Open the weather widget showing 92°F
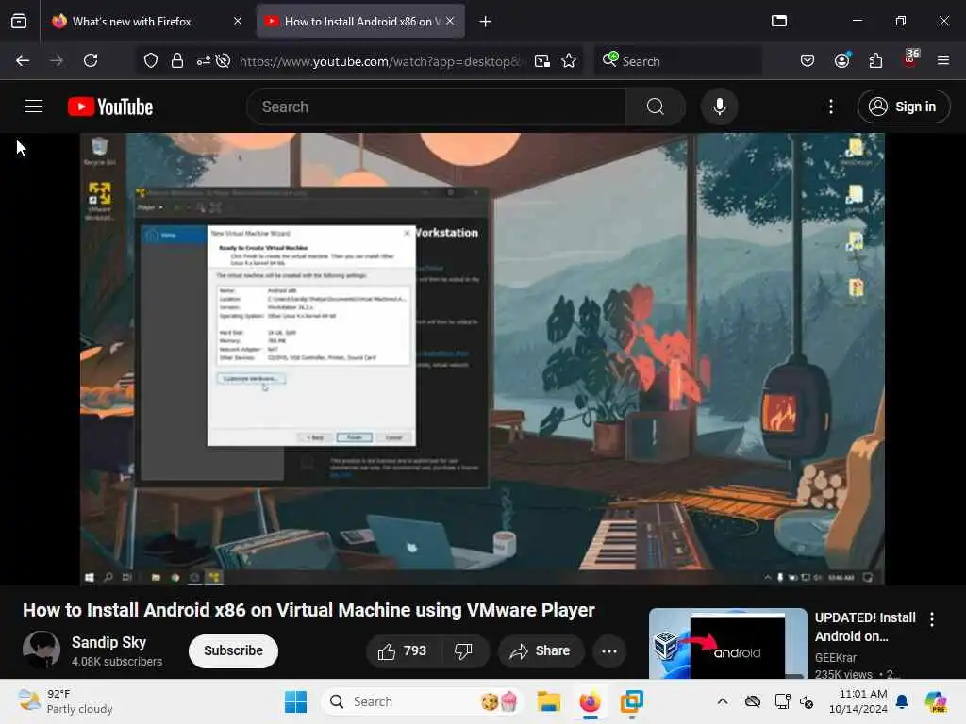Viewport: 966px width, 724px height. point(65,701)
